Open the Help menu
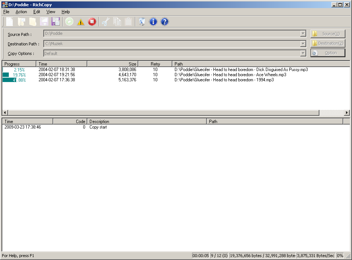Screen dimensions: 352x260 (x=66, y=12)
